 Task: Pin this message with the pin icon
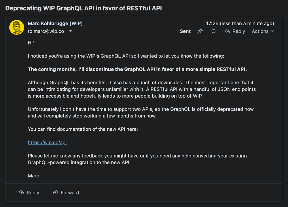coord(200,31)
